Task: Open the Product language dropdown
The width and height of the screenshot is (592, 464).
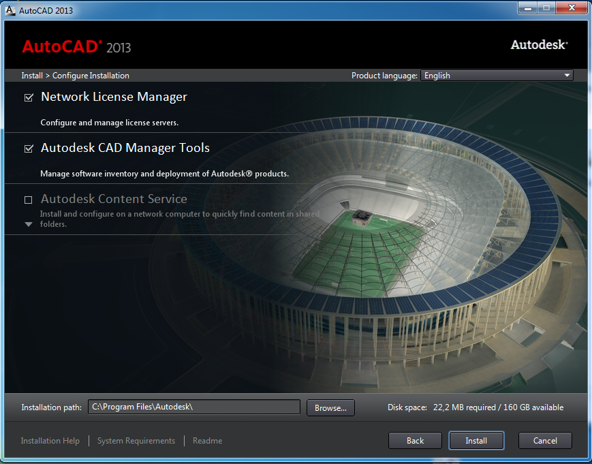Action: (x=497, y=76)
